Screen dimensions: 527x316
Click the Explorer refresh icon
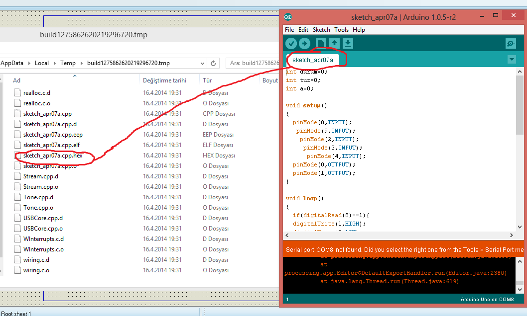[213, 63]
